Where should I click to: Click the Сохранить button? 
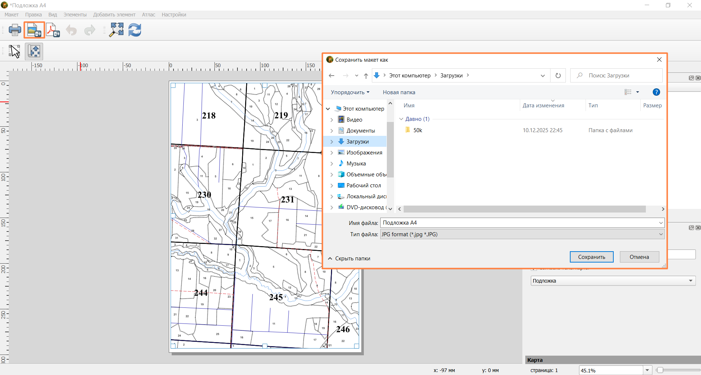coord(591,257)
